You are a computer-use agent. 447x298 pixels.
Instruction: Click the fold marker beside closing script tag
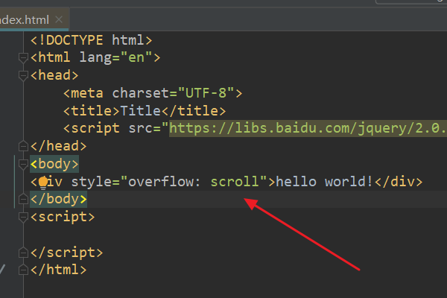24,253
